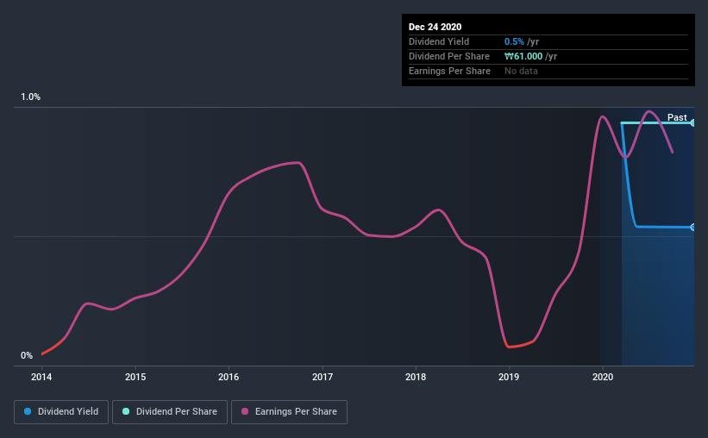The width and height of the screenshot is (708, 438).
Task: Click the 1.0% y-axis label
Action: coord(30,97)
